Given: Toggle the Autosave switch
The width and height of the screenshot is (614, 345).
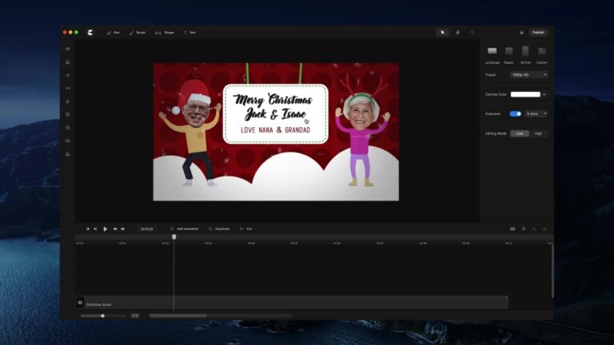Looking at the screenshot, I should pos(516,114).
